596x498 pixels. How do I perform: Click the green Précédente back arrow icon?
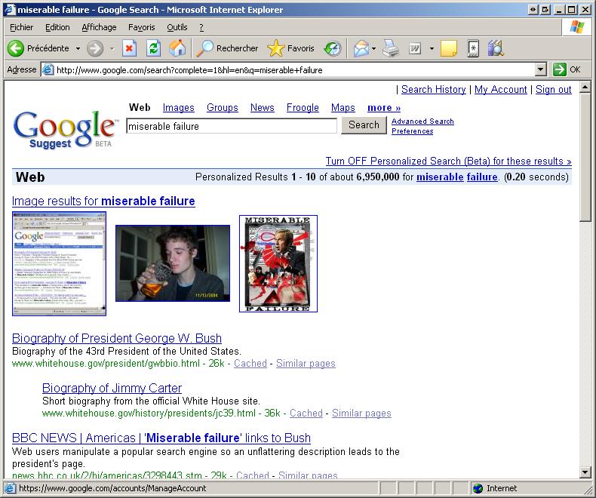tap(16, 48)
